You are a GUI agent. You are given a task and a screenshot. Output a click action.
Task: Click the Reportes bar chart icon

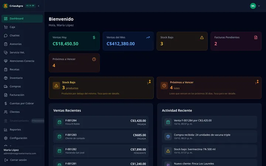6,129
